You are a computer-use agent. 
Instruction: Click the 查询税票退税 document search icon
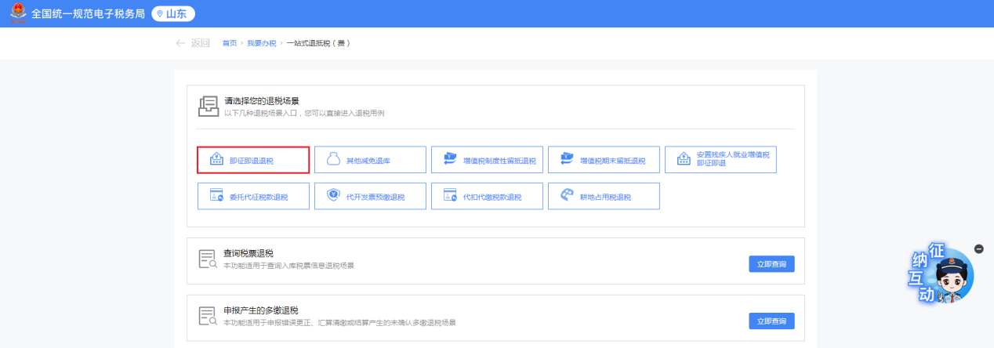(x=207, y=259)
